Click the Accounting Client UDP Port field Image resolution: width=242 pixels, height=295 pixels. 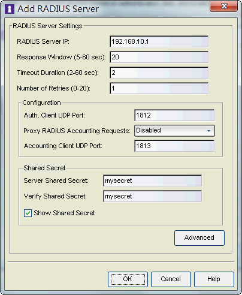[174, 146]
